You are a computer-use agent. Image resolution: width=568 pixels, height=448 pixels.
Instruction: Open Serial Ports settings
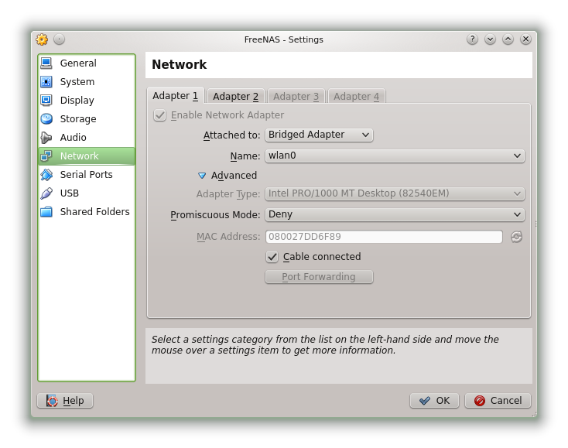[x=87, y=175]
